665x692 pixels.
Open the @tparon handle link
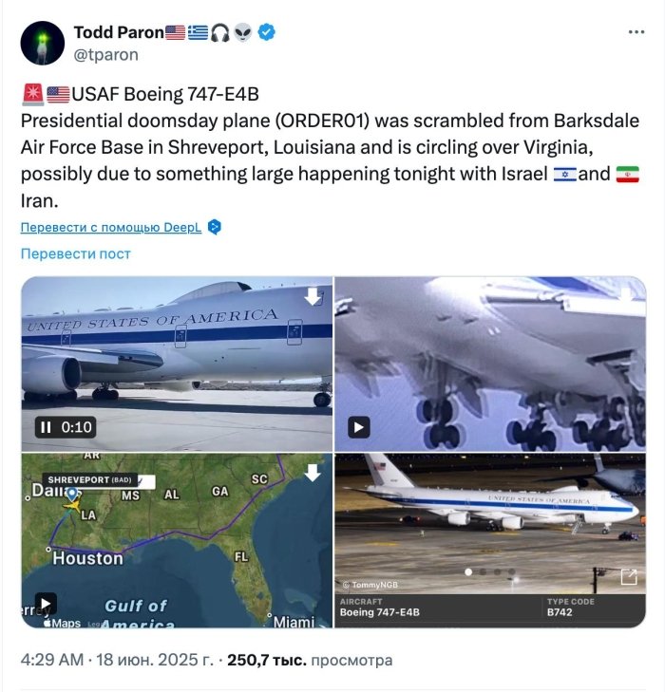click(106, 55)
